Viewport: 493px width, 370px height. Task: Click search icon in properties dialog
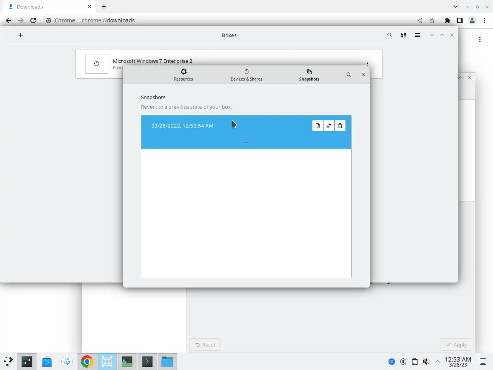[349, 75]
